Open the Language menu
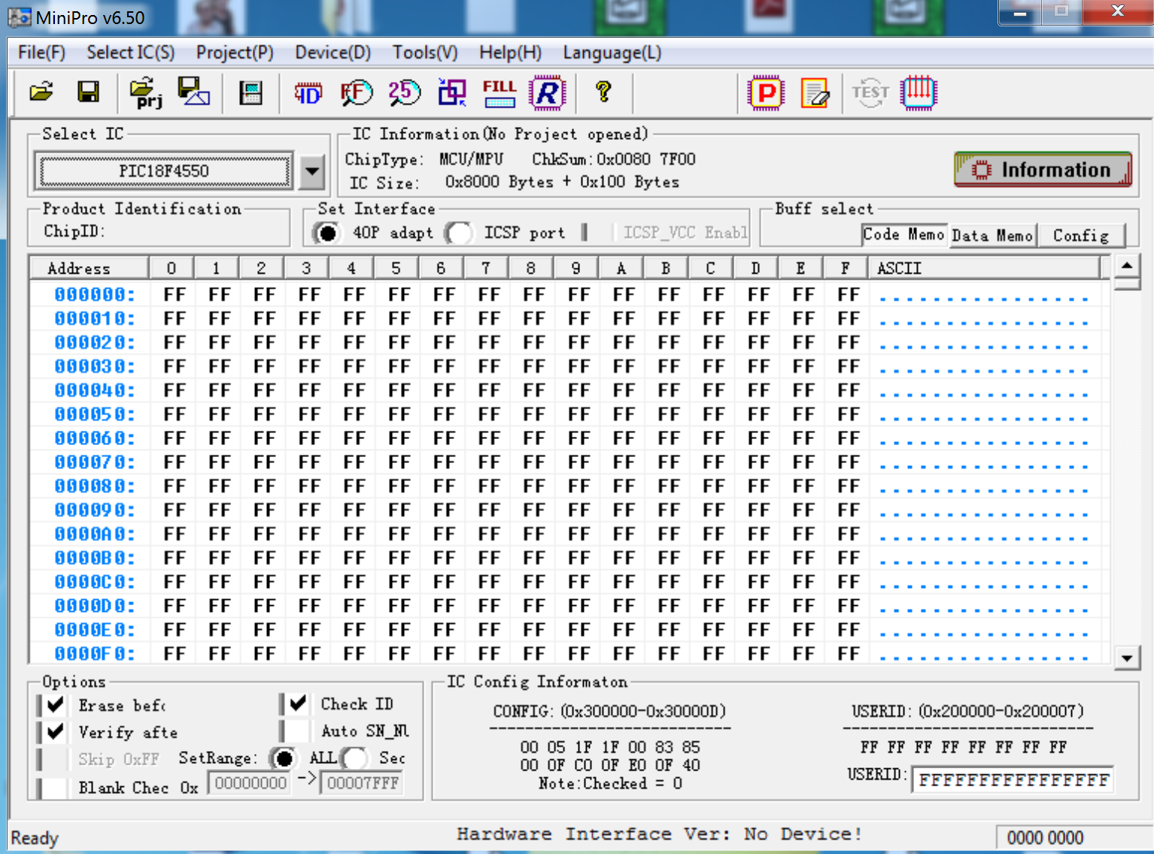Image resolution: width=1154 pixels, height=854 pixels. 612,53
